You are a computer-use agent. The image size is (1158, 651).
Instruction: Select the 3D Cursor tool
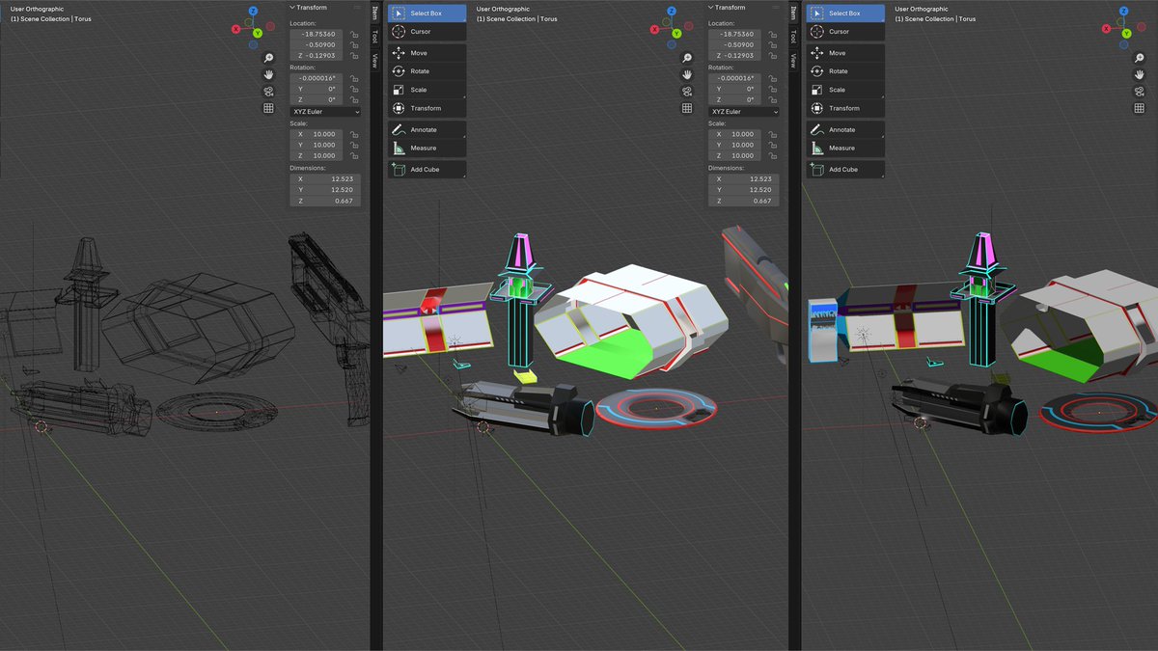(x=425, y=32)
